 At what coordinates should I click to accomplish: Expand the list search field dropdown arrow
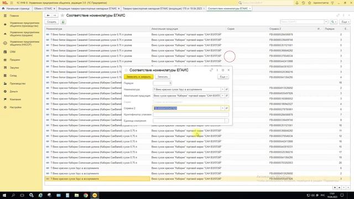click(326, 22)
